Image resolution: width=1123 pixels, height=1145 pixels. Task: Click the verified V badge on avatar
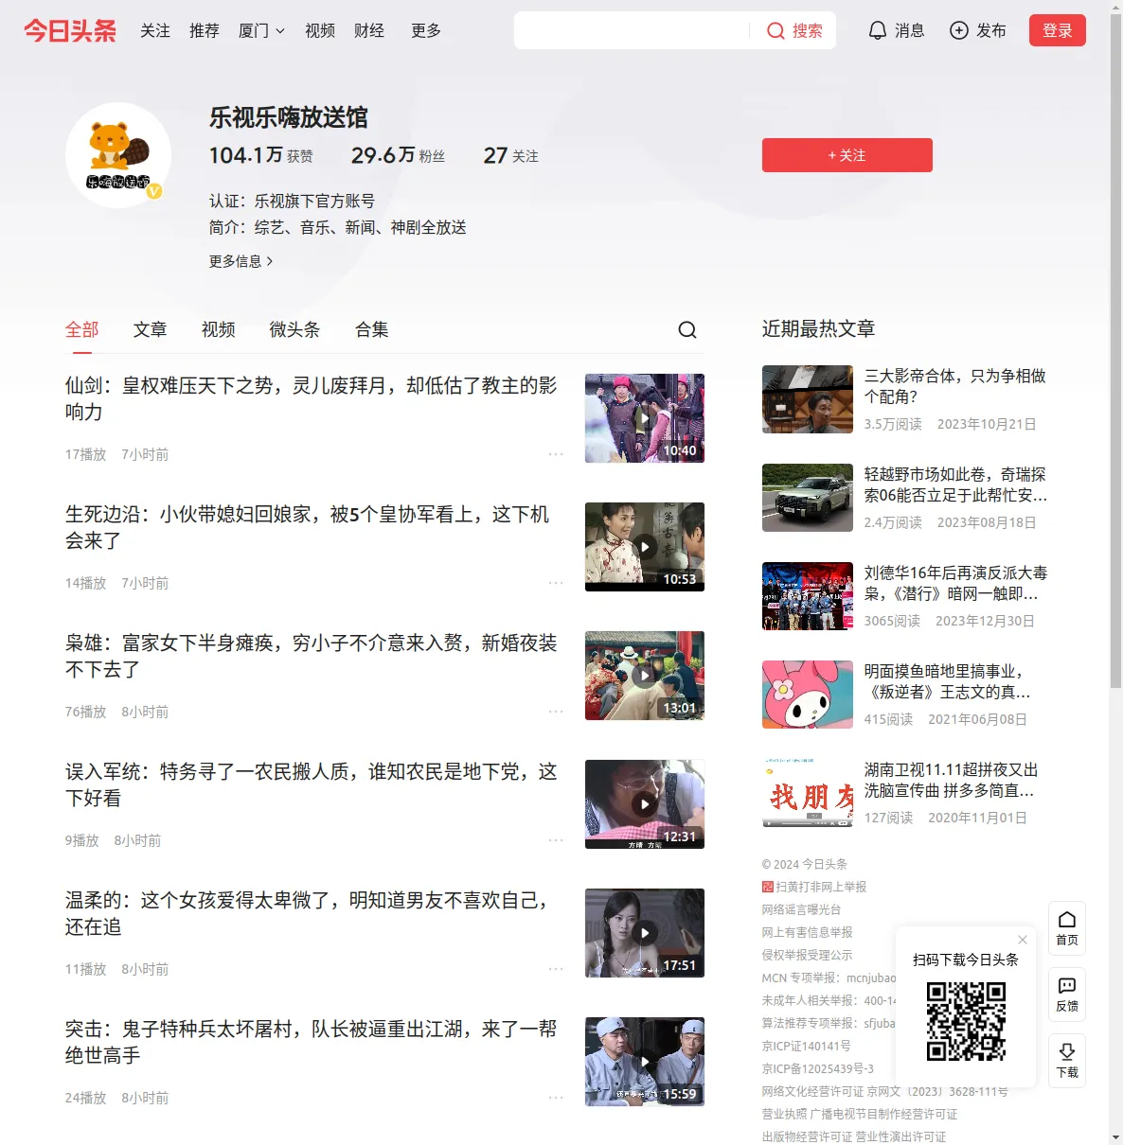[x=154, y=191]
